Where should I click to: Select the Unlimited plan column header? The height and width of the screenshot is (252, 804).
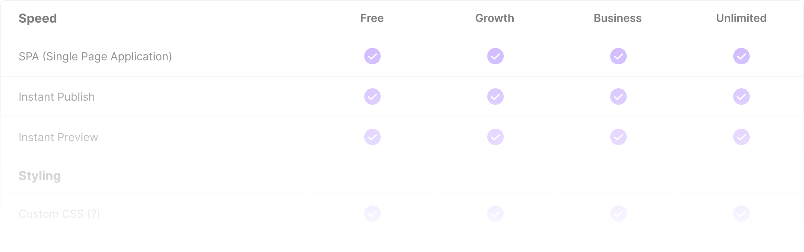[741, 18]
